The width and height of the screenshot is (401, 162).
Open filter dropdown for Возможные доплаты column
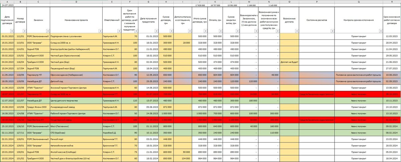click(296, 31)
